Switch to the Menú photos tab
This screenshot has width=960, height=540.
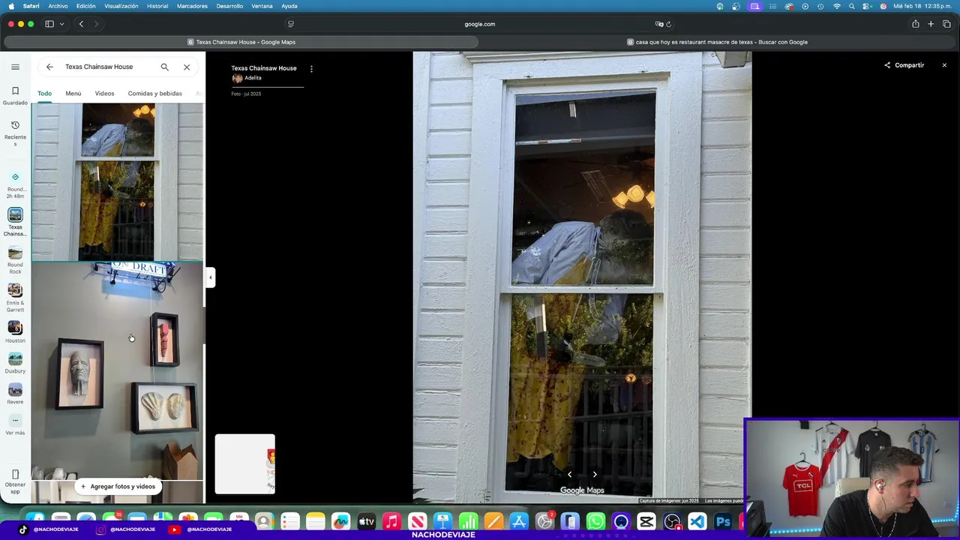(x=73, y=94)
